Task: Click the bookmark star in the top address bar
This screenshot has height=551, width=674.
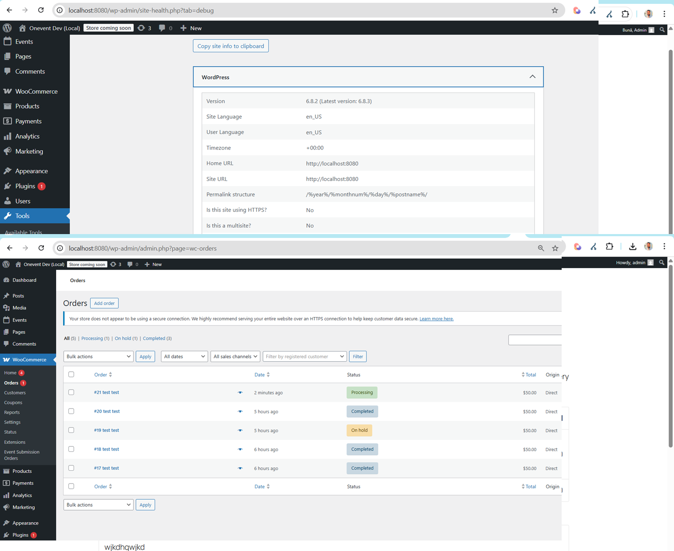Action: click(555, 11)
